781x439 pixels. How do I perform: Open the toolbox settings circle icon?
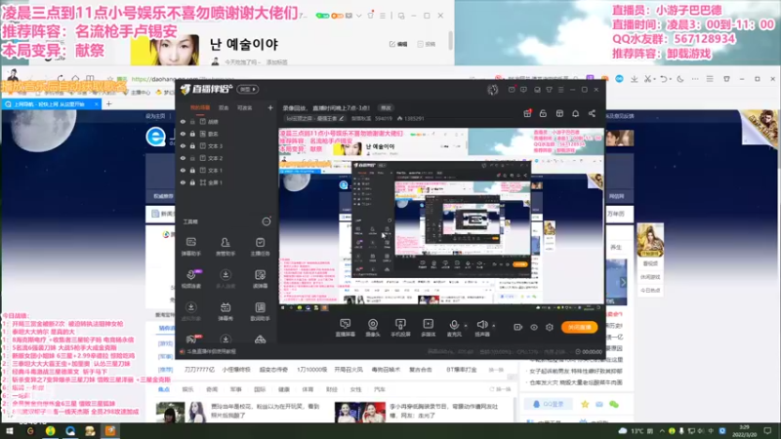[x=267, y=221]
